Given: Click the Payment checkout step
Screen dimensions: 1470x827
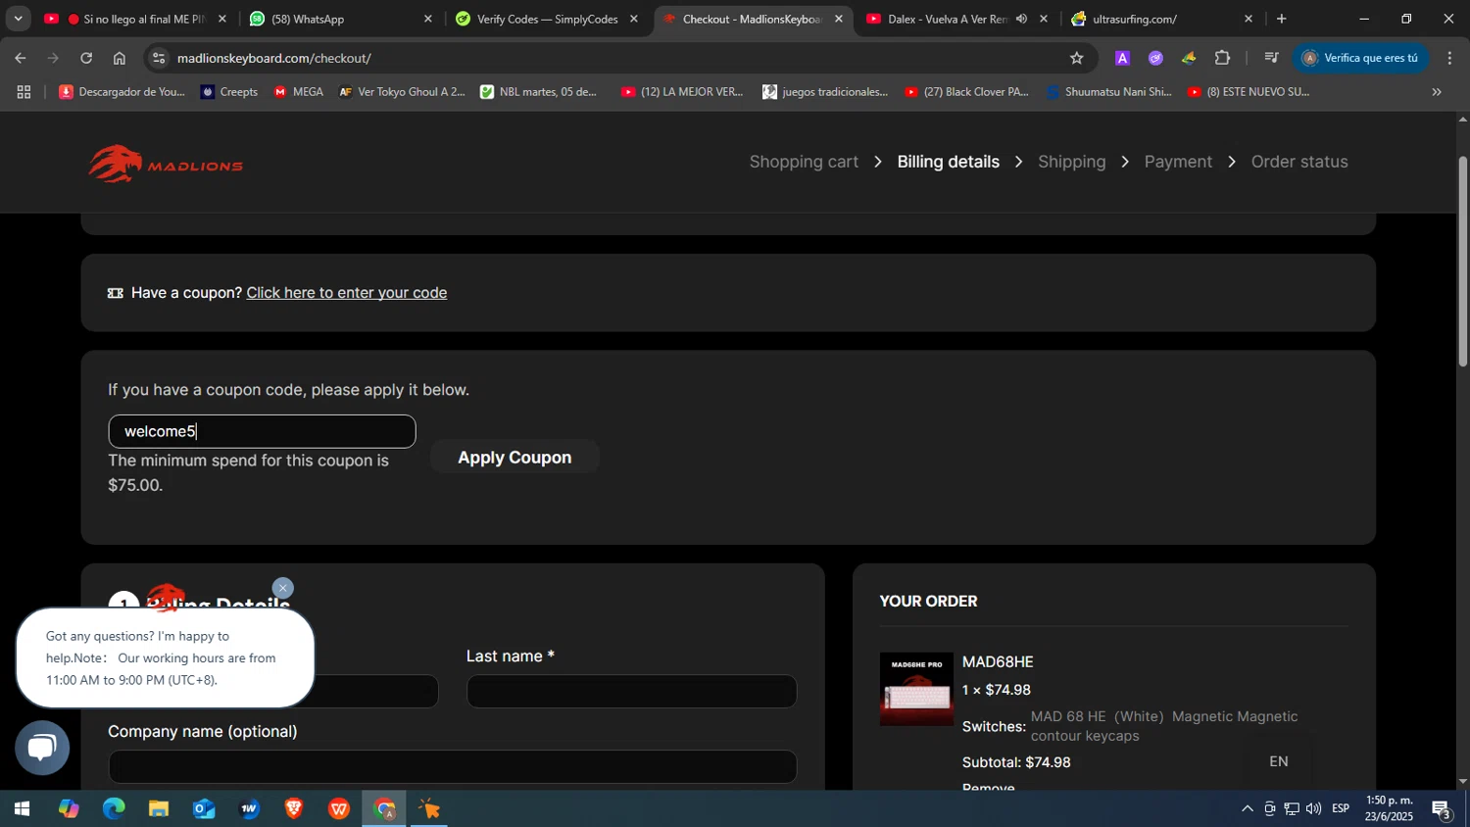Looking at the screenshot, I should 1178,162.
